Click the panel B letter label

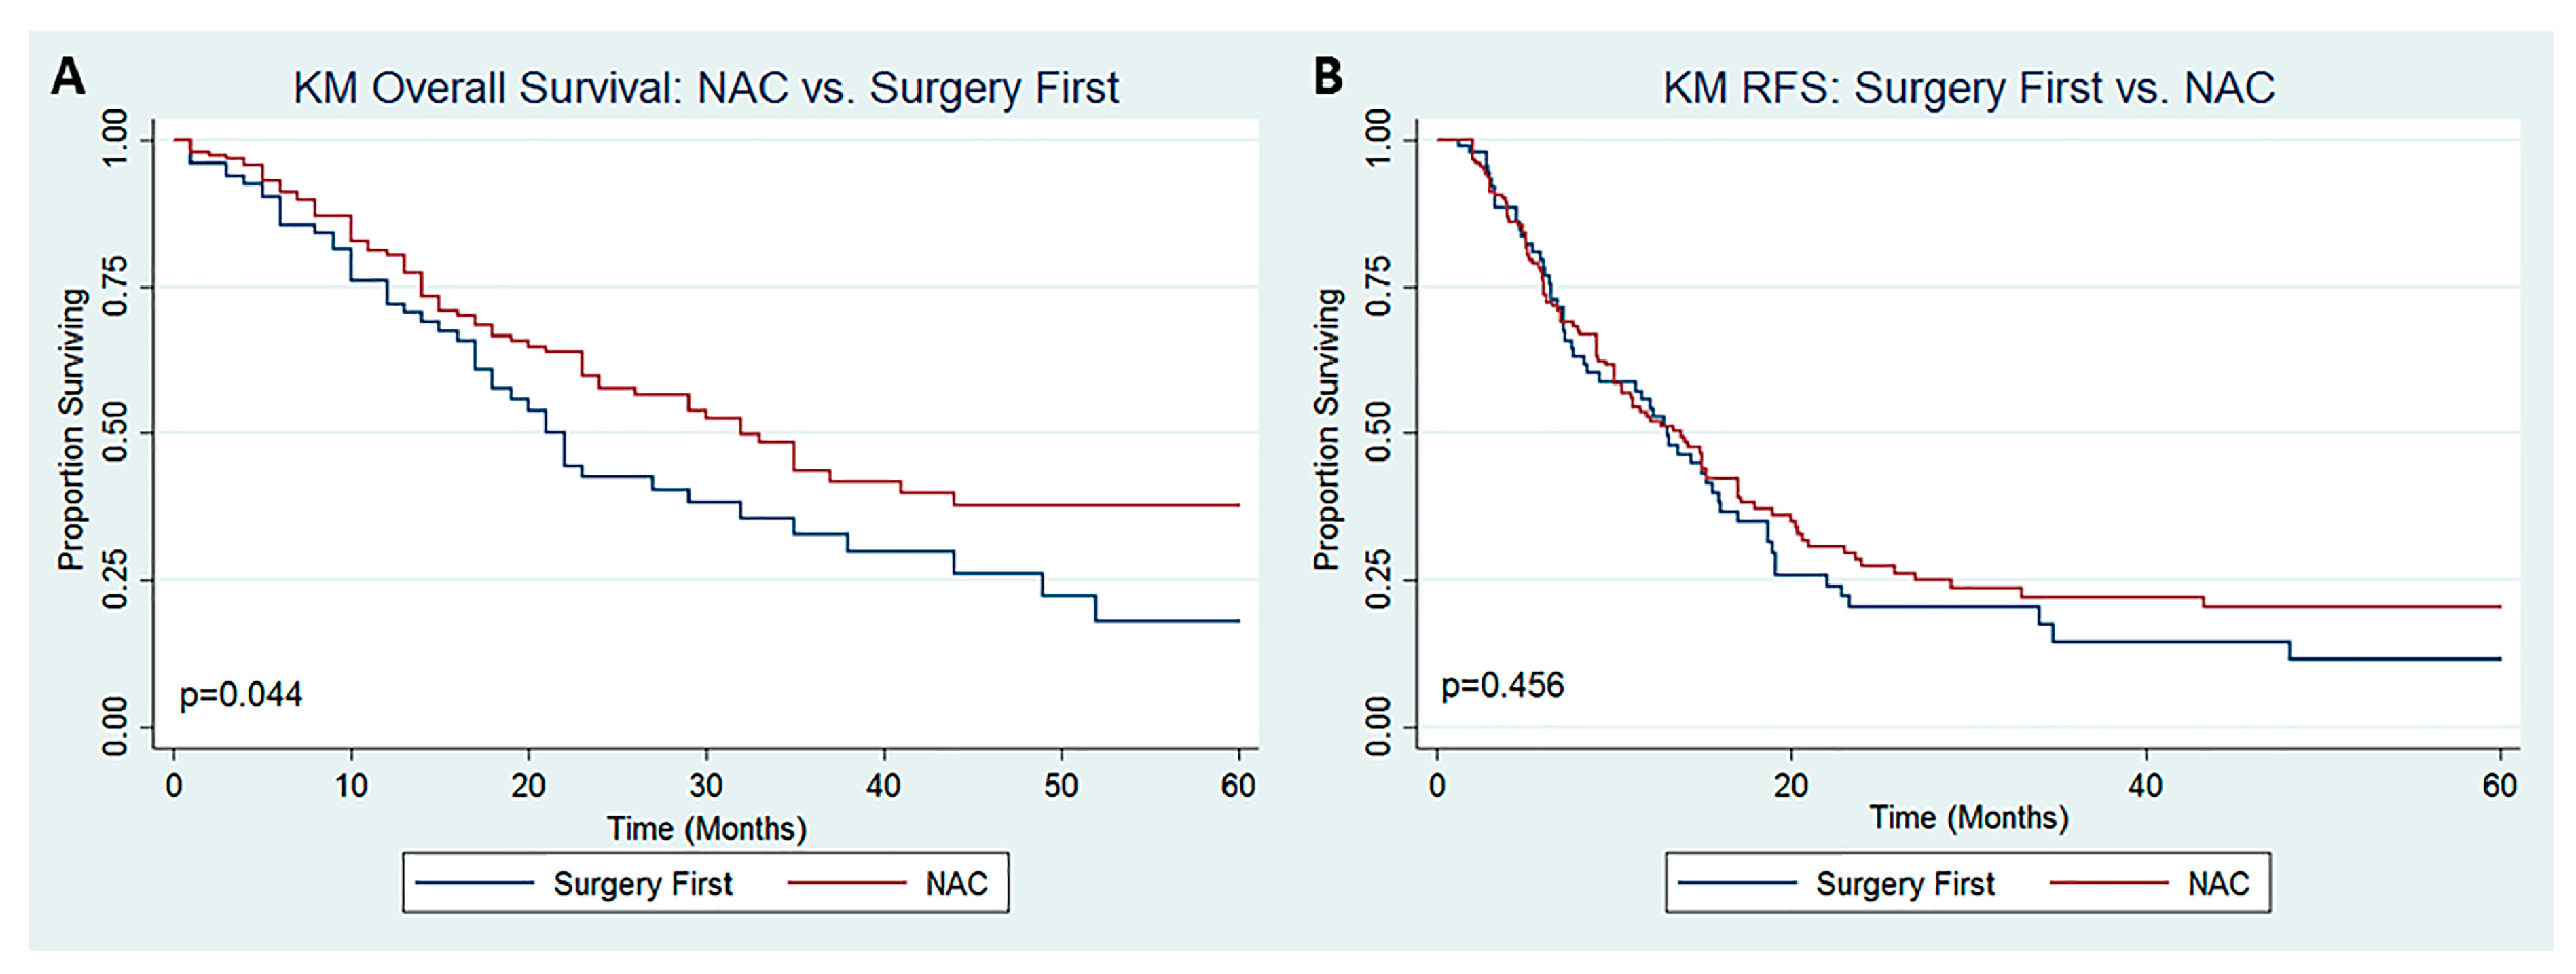[x=1328, y=76]
